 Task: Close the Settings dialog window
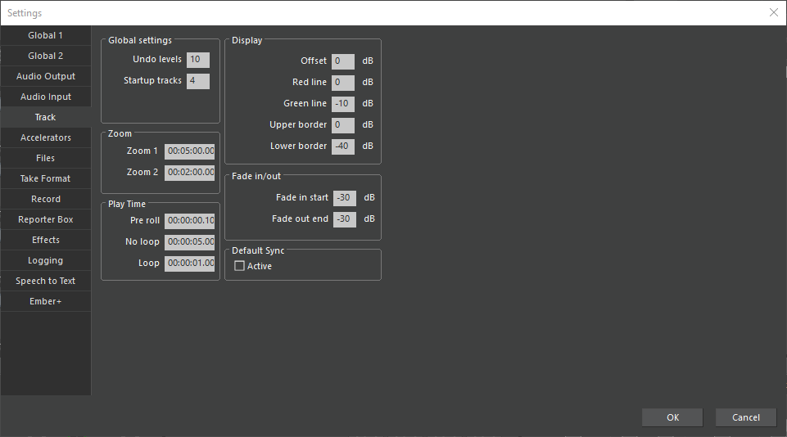773,12
